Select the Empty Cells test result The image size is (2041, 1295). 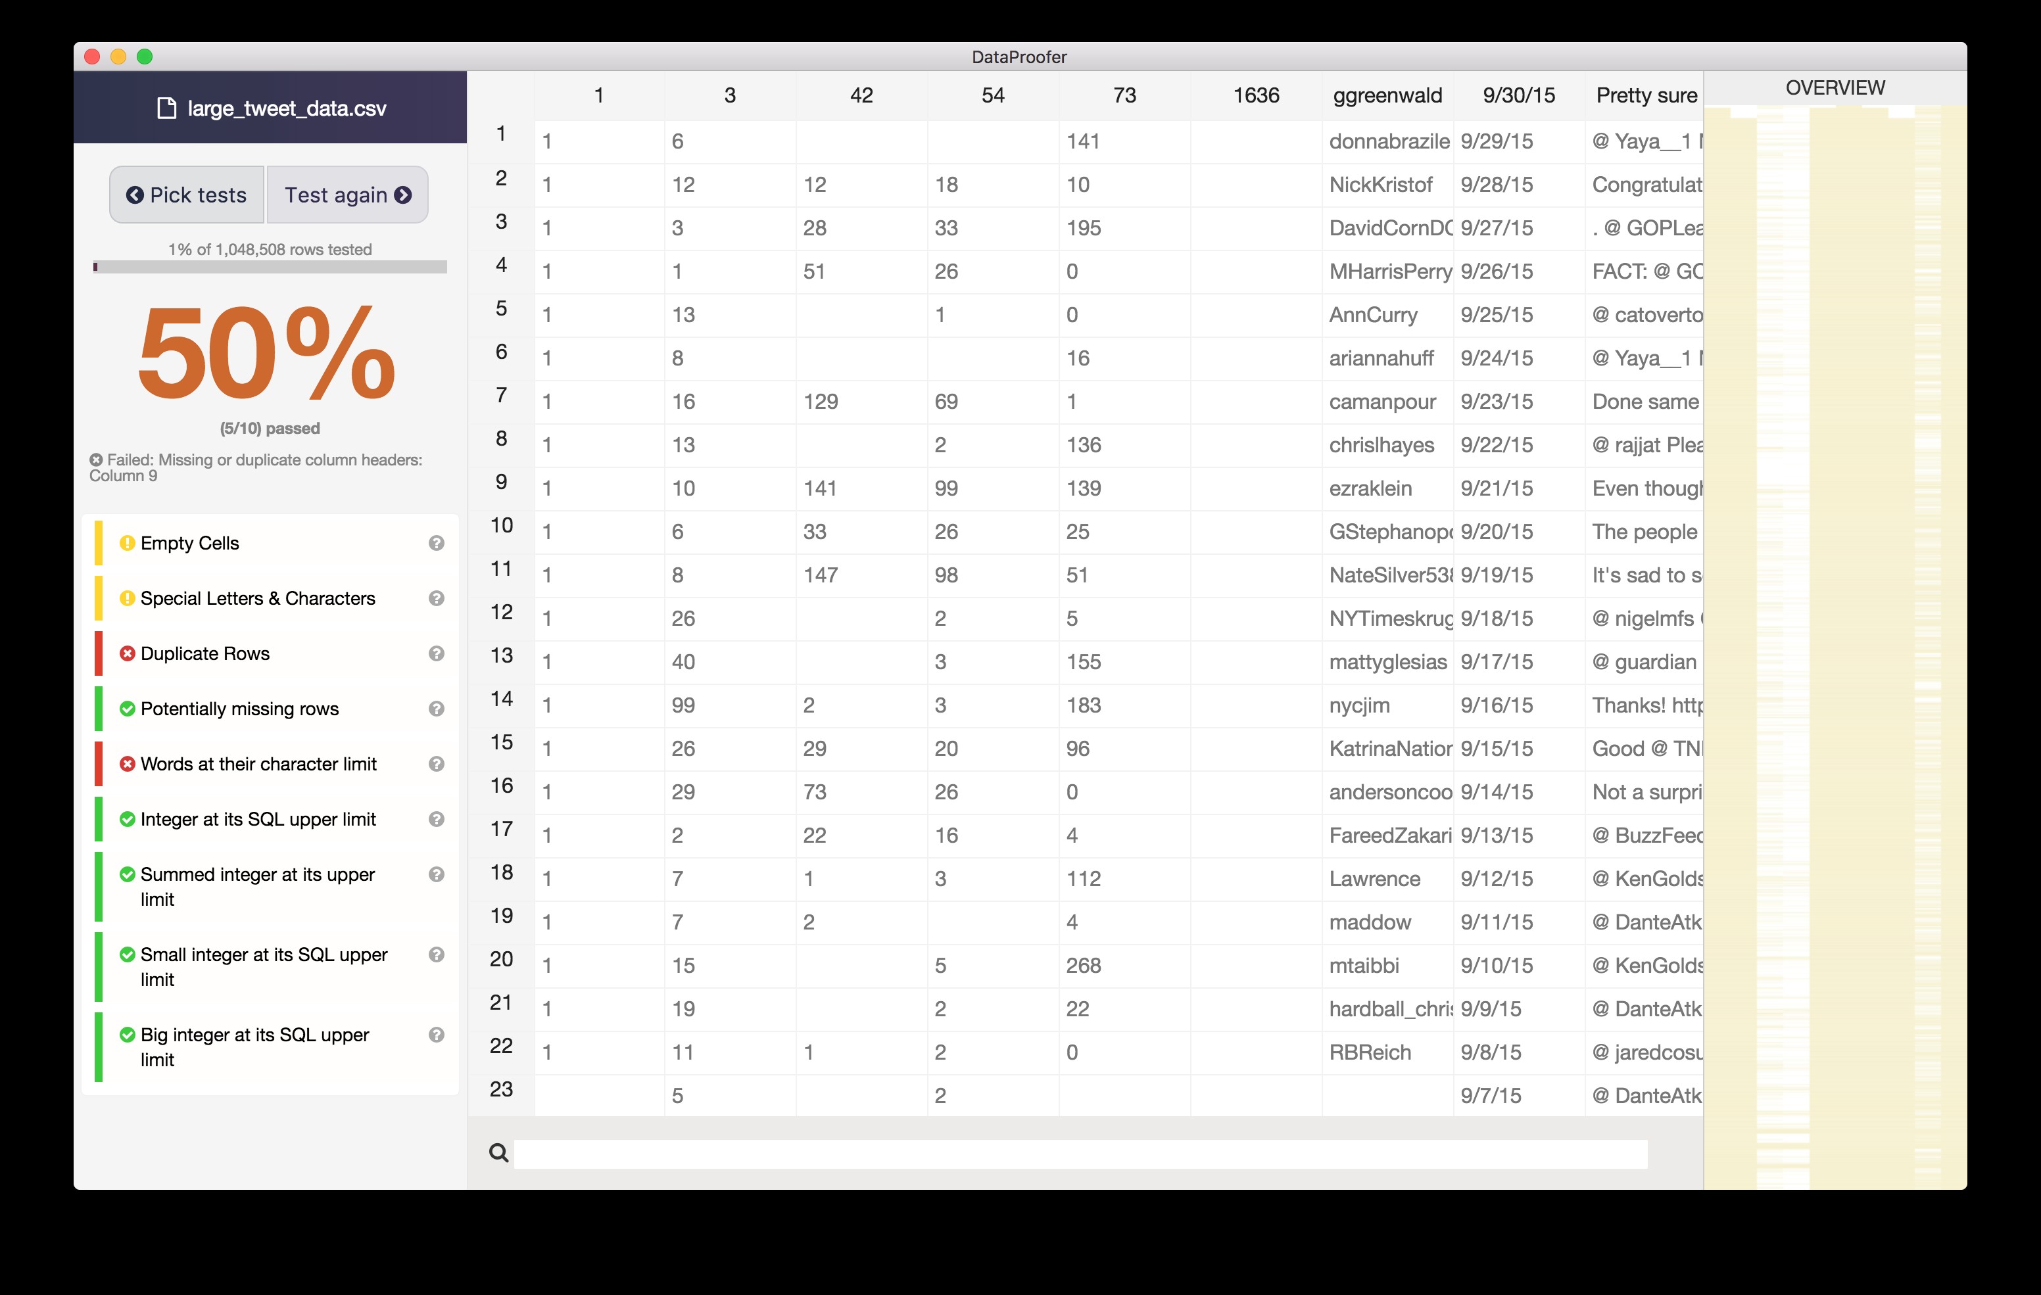190,543
